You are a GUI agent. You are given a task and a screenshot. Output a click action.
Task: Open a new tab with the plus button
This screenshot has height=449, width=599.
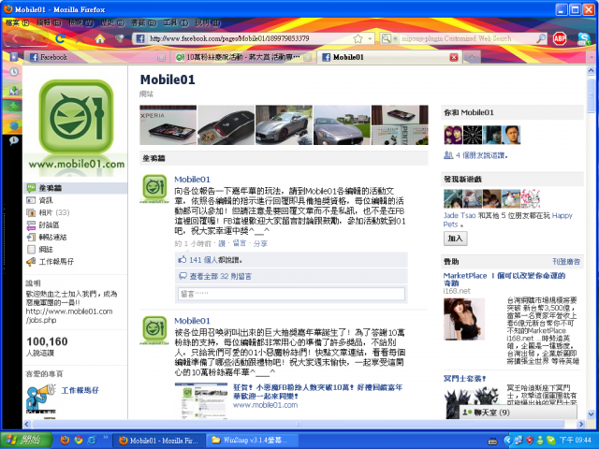[472, 57]
